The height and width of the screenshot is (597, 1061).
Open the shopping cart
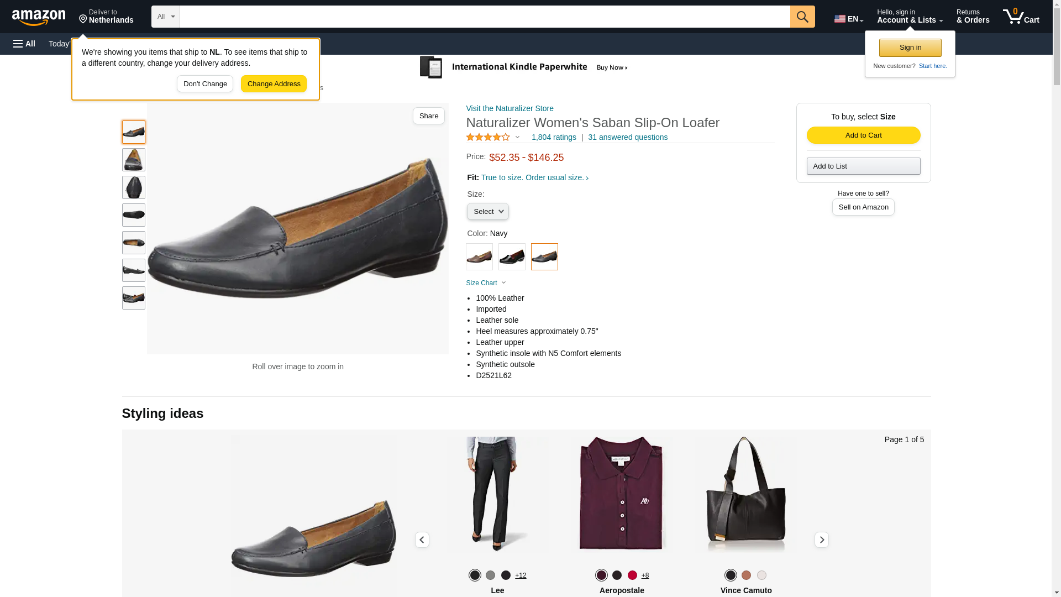click(x=1021, y=17)
